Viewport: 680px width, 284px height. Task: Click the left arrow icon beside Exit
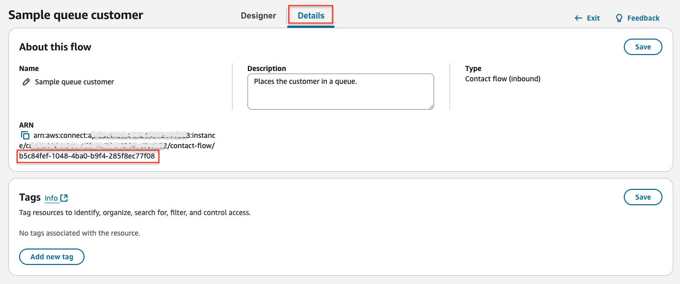tap(578, 18)
